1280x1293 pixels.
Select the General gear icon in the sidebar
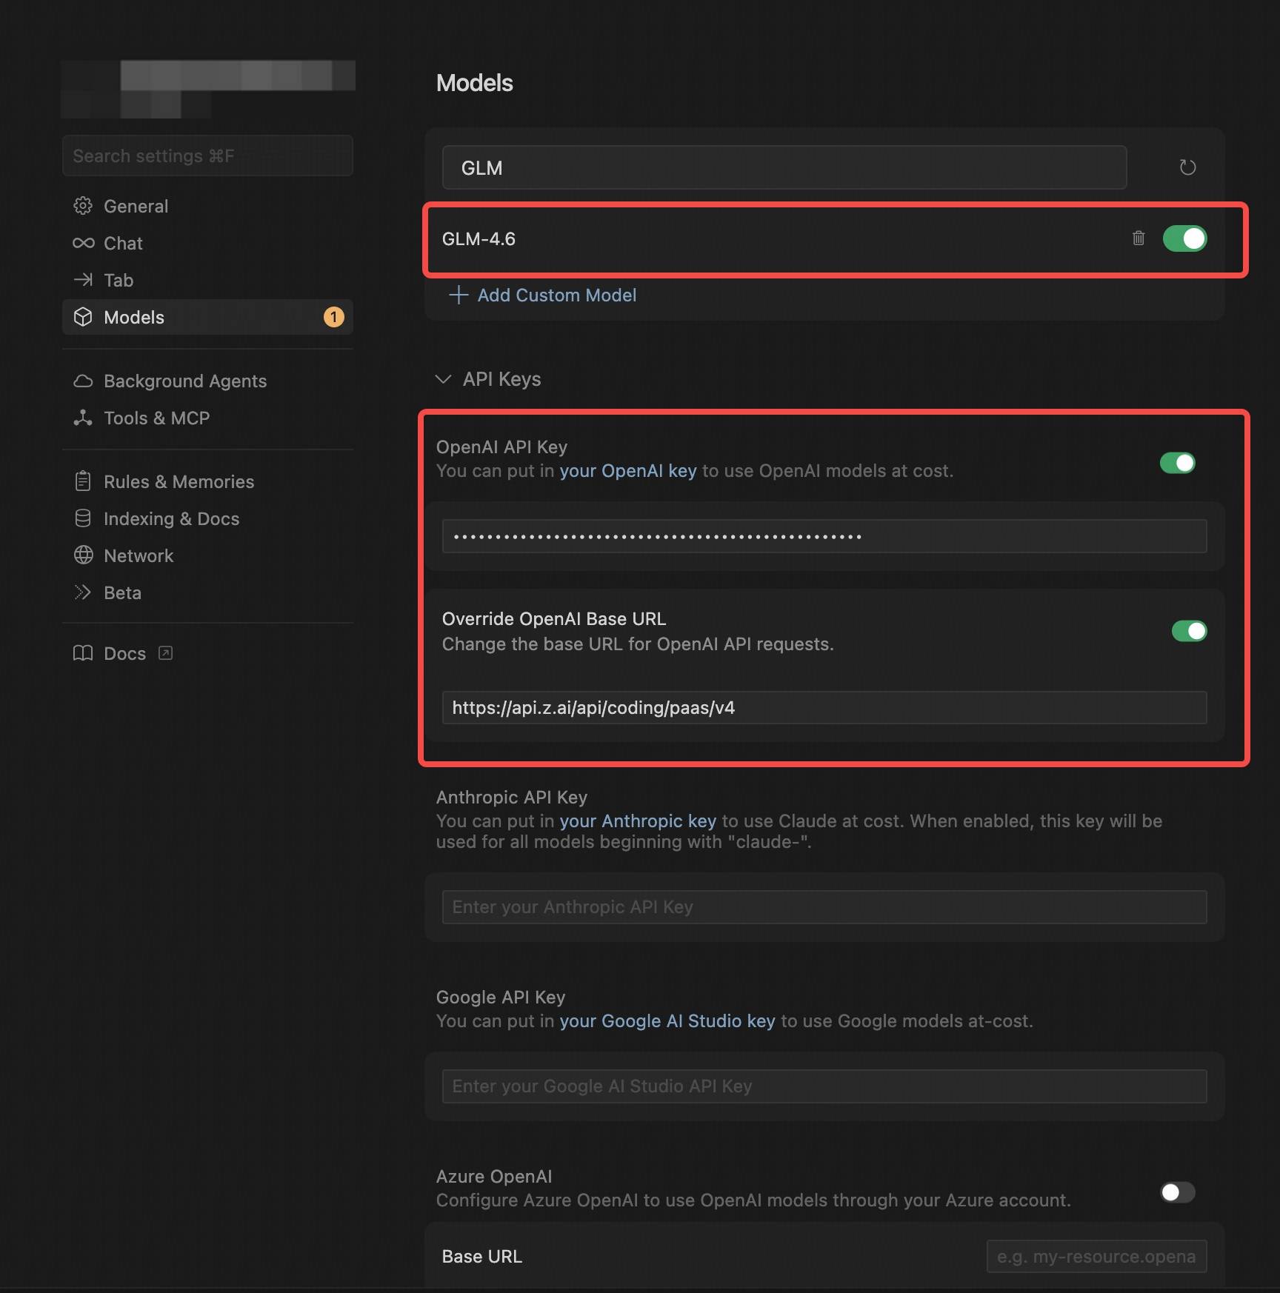83,206
